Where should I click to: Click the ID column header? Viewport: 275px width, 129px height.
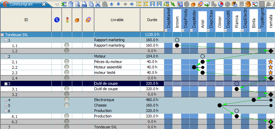tap(26, 20)
